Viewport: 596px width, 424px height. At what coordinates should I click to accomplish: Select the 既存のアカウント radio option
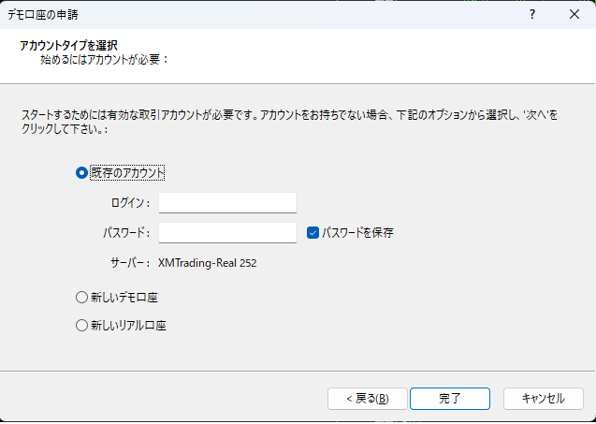[x=81, y=173]
